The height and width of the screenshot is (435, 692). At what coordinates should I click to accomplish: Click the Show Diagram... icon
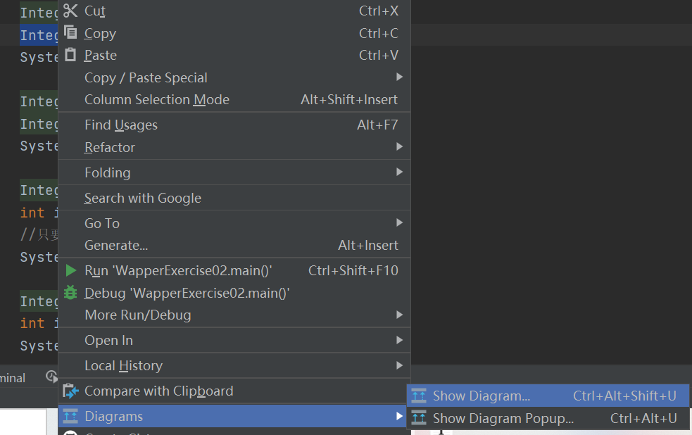pos(419,396)
